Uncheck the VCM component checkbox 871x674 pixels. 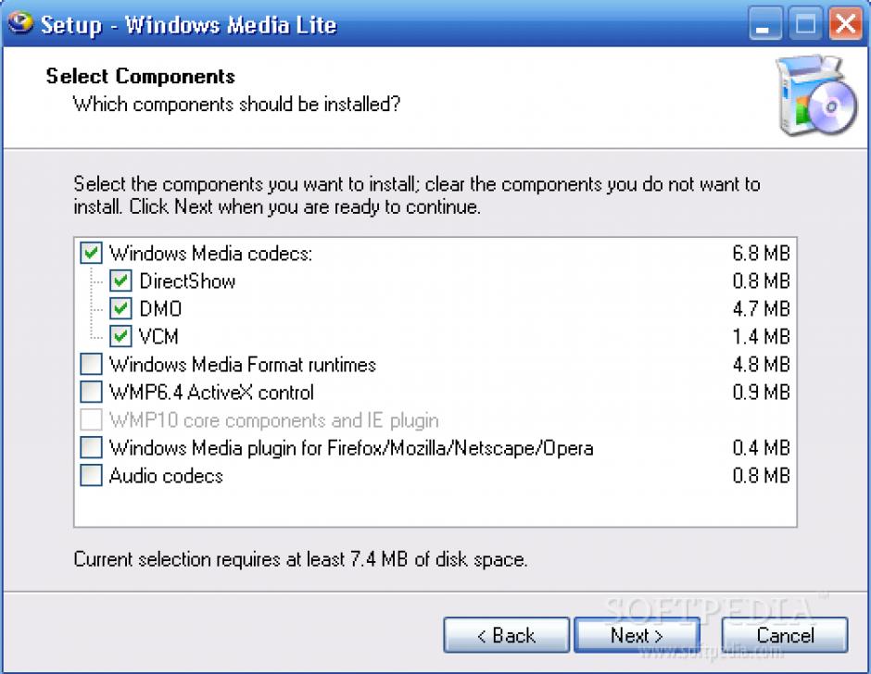tap(120, 336)
